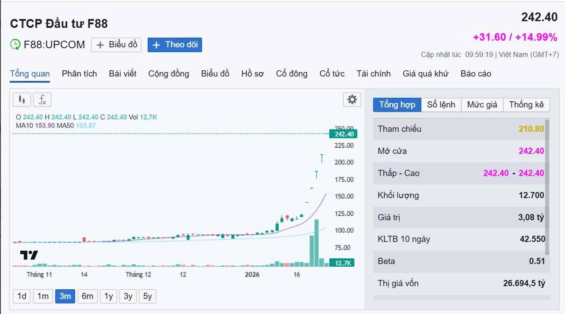This screenshot has height=314, width=565.
Task: Open the Hồ sơ tab
Action: tap(252, 74)
